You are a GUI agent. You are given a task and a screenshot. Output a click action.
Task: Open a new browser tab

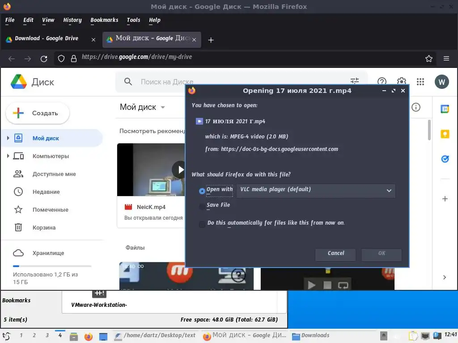click(x=211, y=40)
